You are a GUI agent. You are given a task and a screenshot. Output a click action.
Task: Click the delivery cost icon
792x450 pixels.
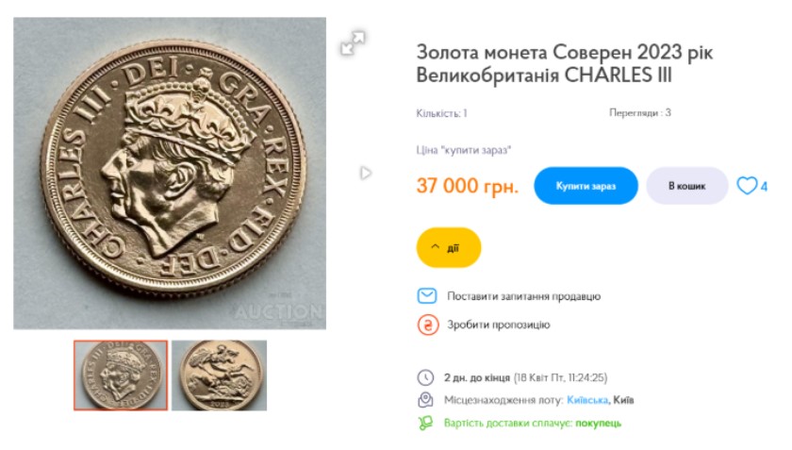[x=426, y=423]
